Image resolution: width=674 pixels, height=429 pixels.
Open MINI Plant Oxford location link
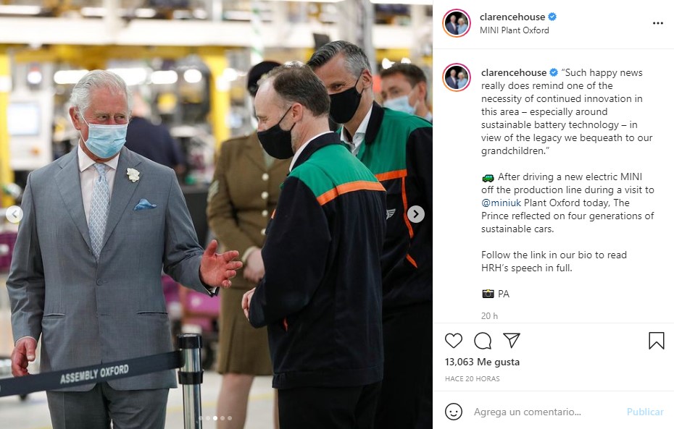pyautogui.click(x=514, y=30)
